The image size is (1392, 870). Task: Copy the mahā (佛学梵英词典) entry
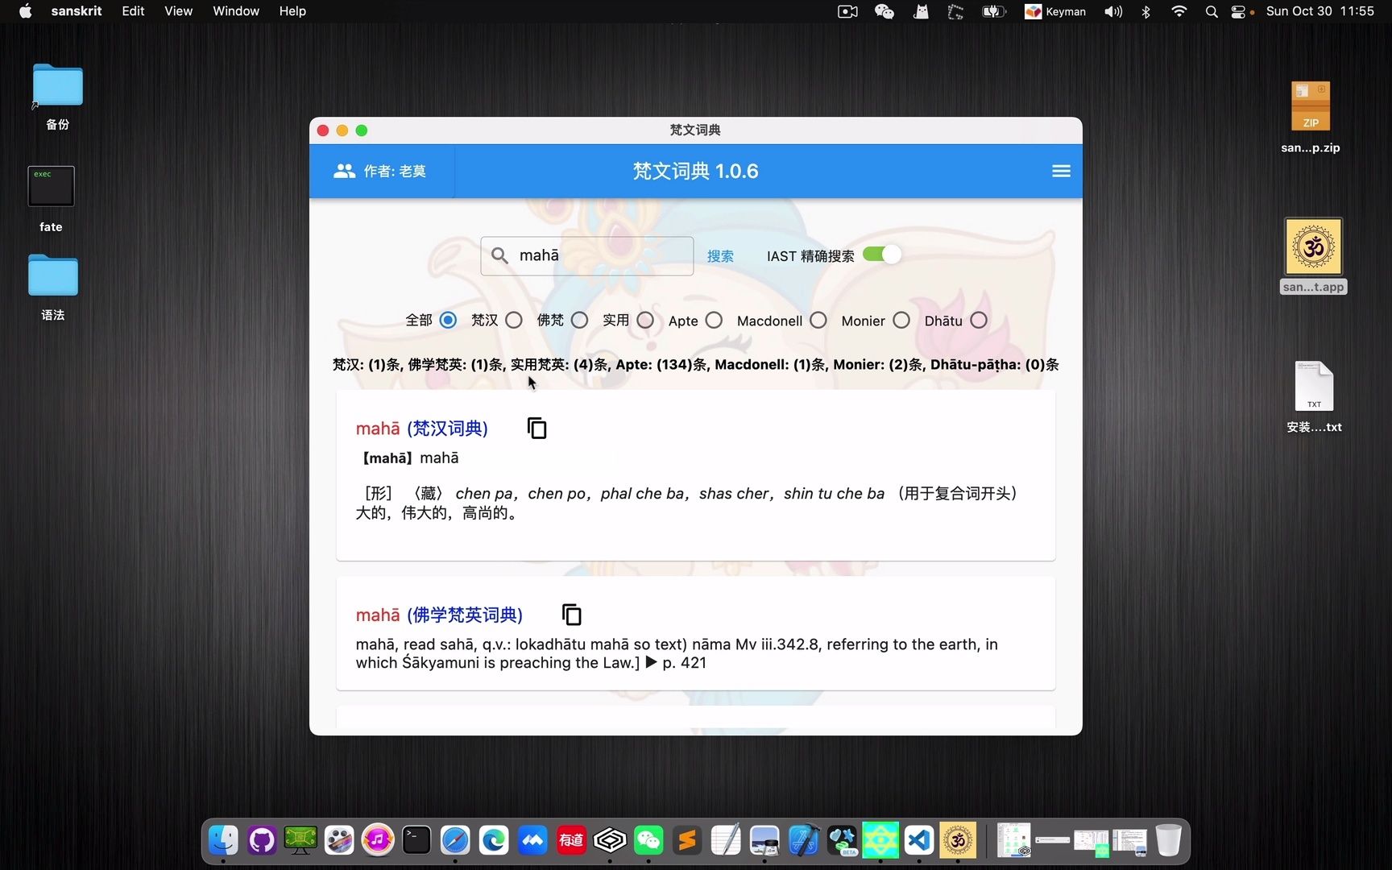[571, 614]
